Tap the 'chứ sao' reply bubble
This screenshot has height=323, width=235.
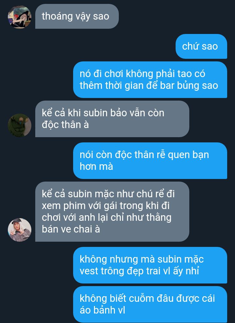[x=201, y=46]
